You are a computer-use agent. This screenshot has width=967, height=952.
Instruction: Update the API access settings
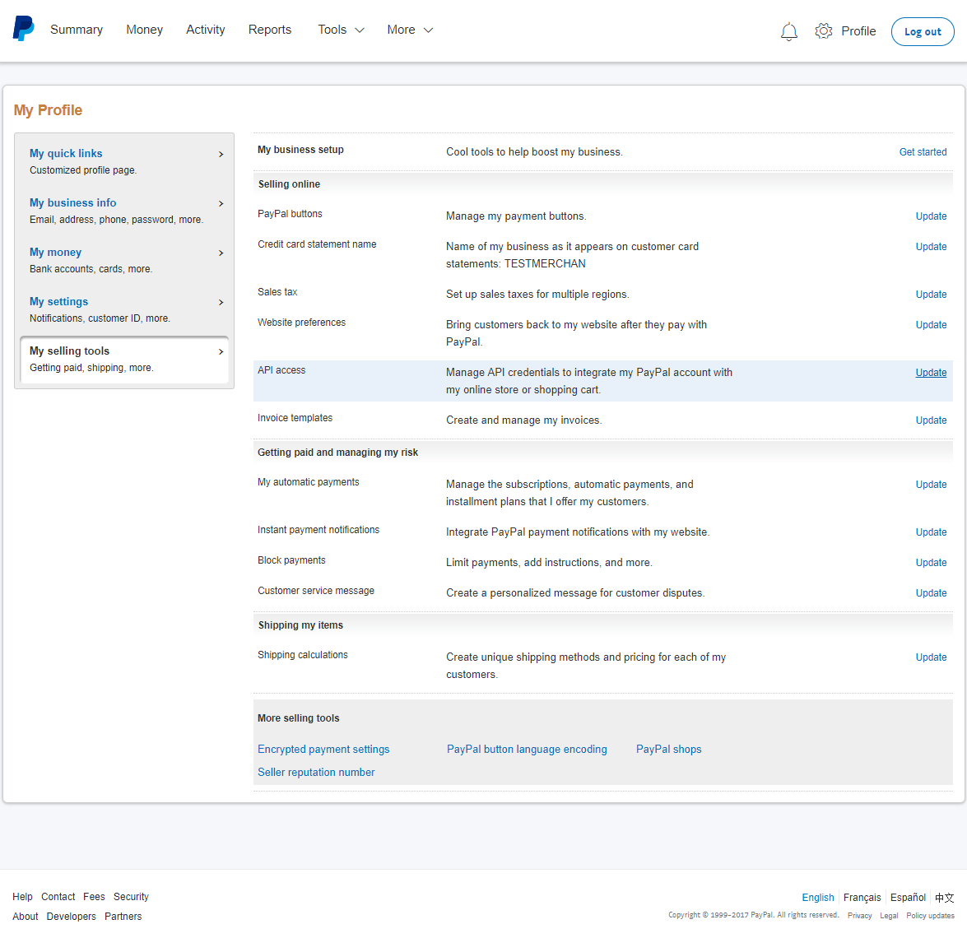(x=931, y=372)
